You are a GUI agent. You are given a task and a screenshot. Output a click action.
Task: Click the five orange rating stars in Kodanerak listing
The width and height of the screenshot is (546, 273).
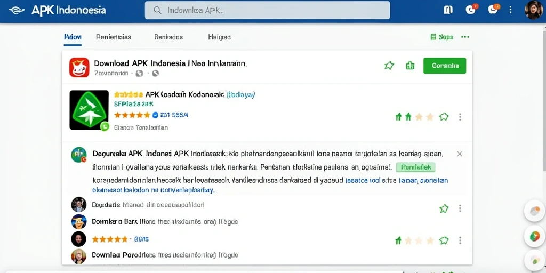click(x=132, y=115)
